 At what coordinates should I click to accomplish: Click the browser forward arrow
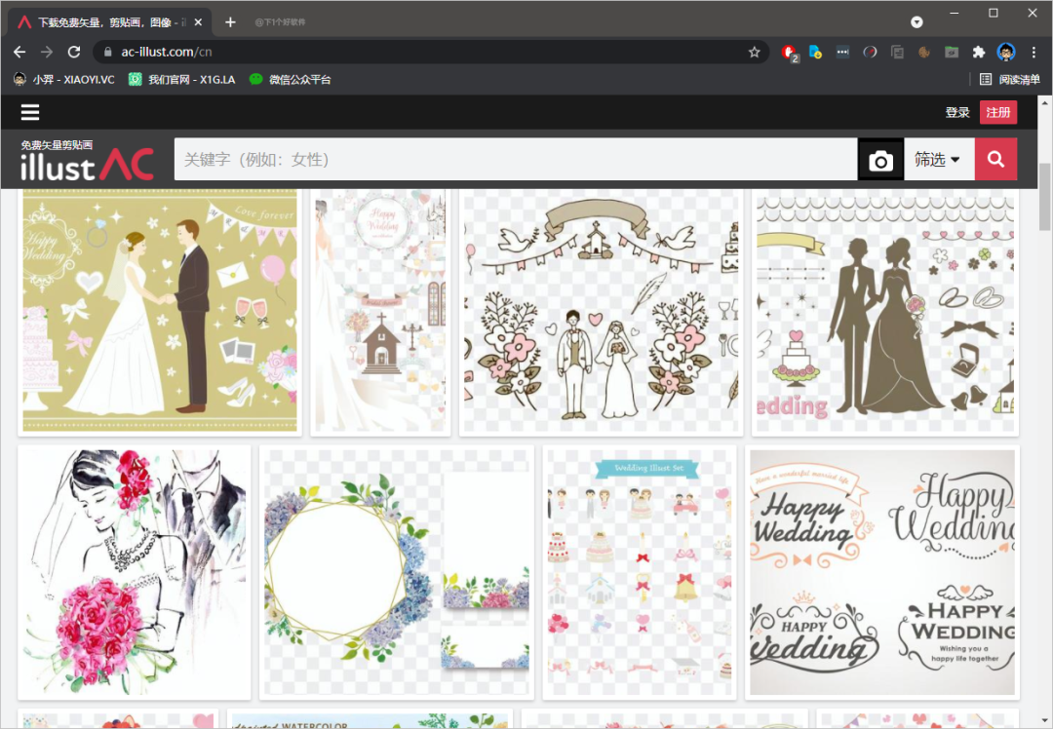pyautogui.click(x=47, y=52)
